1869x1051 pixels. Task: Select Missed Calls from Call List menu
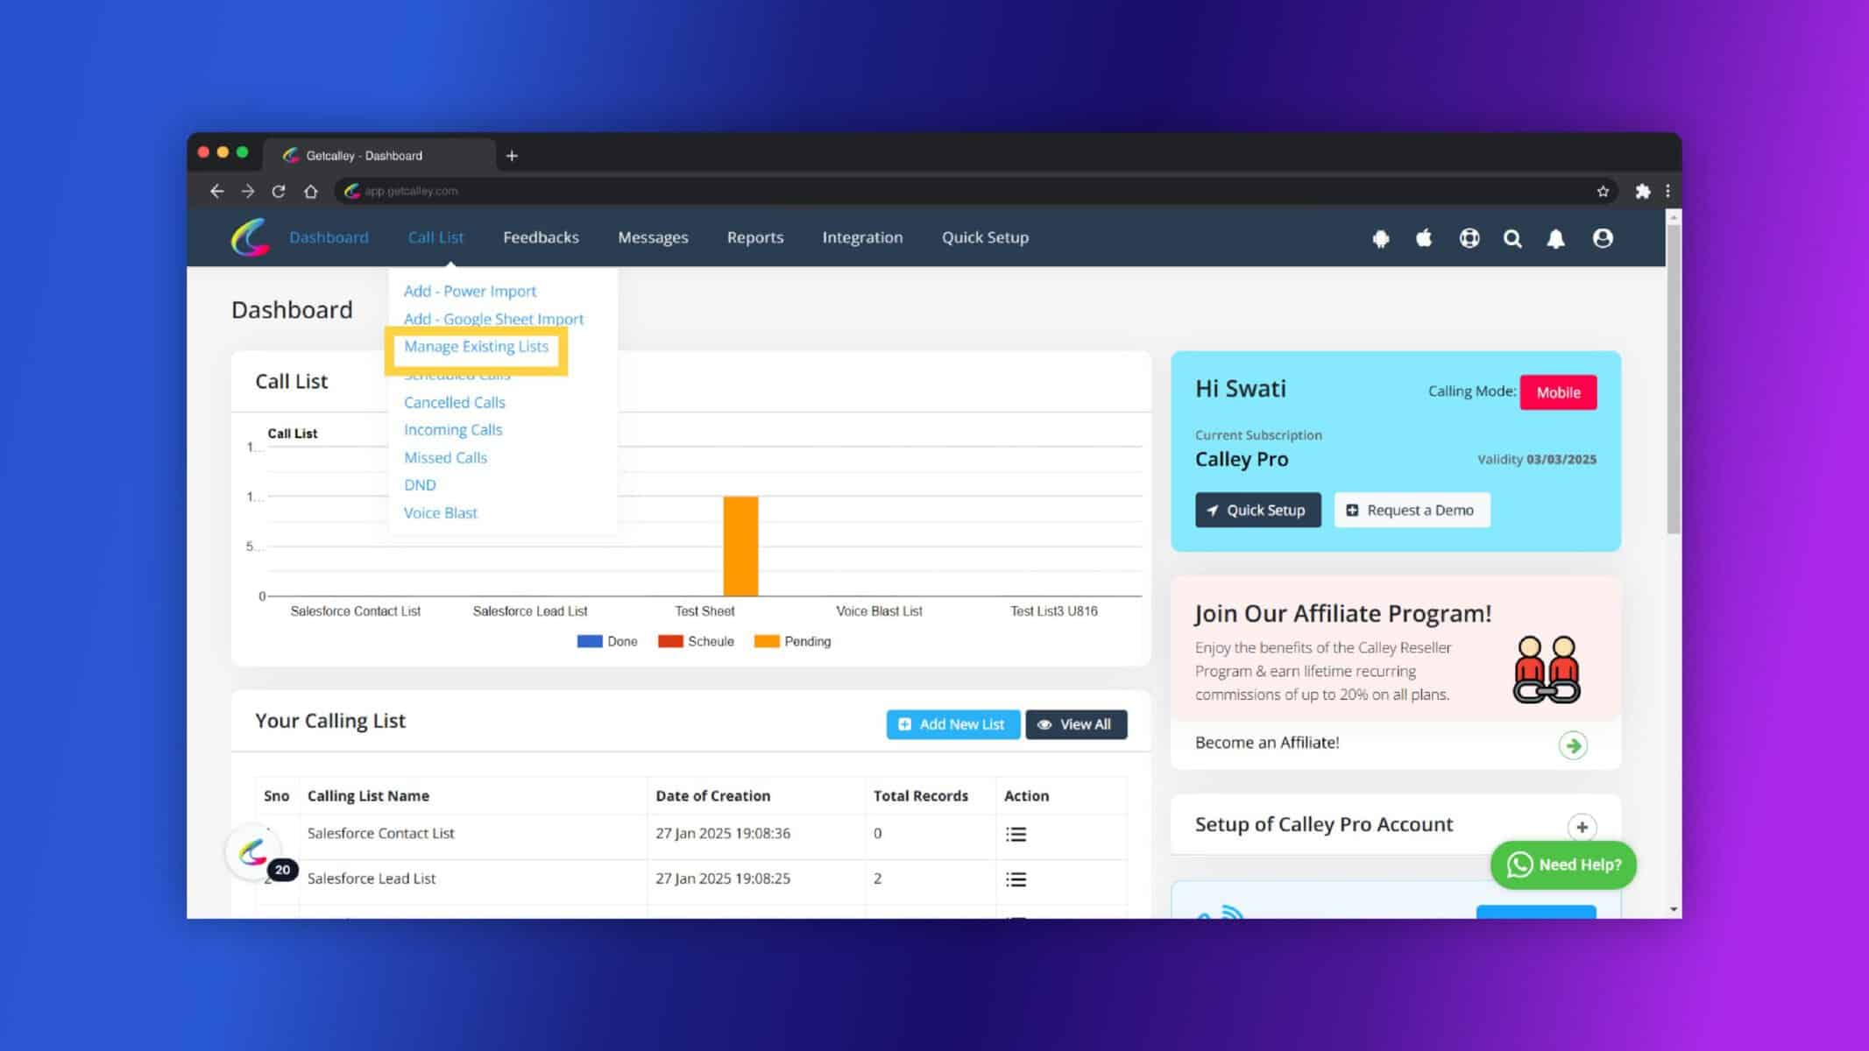tap(445, 457)
